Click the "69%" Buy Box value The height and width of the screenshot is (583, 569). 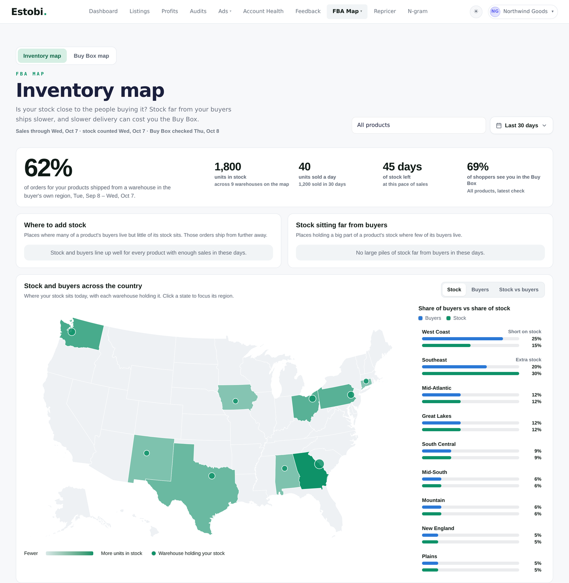point(478,167)
